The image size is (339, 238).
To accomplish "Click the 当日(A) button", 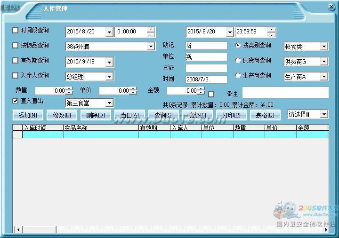I will pyautogui.click(x=129, y=115).
